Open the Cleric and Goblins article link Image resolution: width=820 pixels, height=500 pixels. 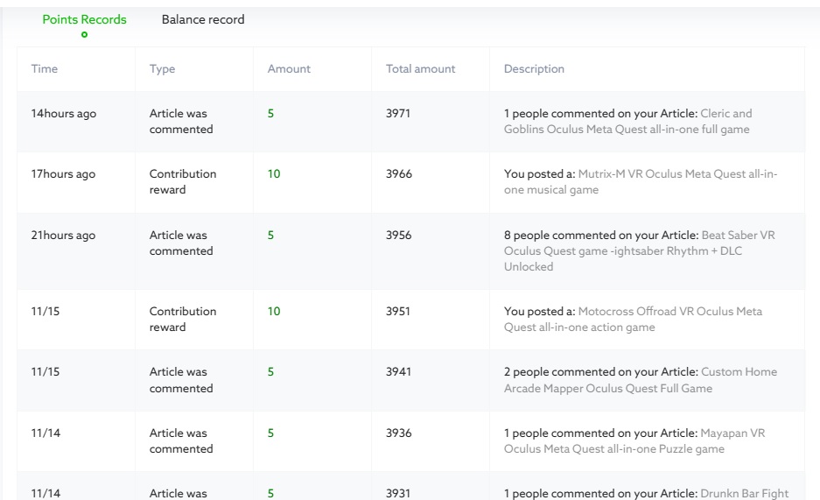pos(627,122)
